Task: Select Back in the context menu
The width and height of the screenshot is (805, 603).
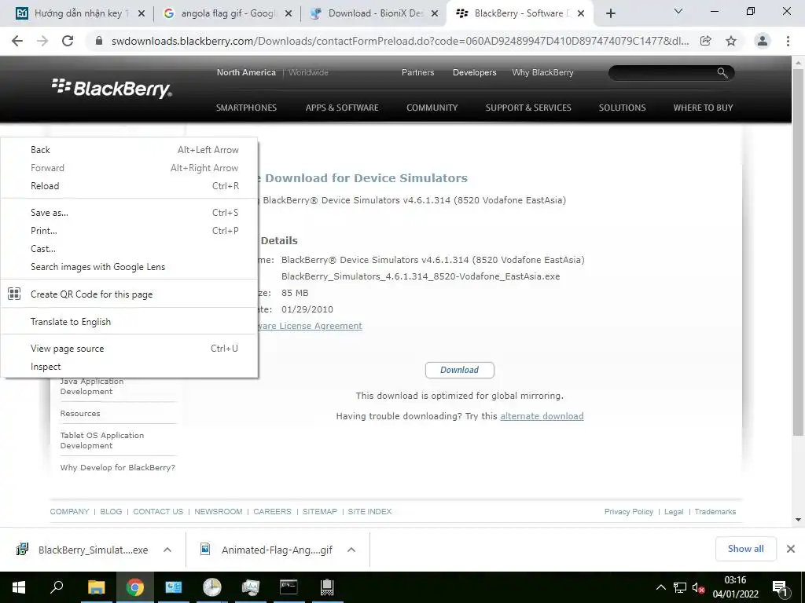Action: 129,150
